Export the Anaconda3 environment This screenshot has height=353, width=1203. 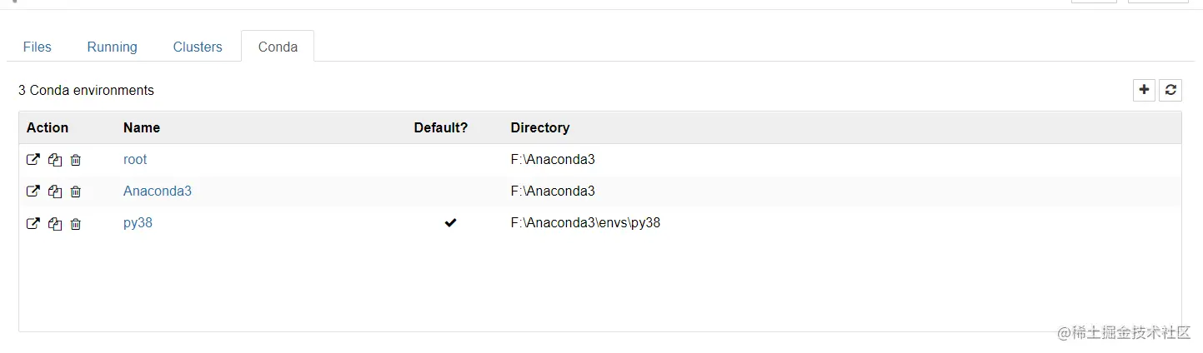point(33,191)
